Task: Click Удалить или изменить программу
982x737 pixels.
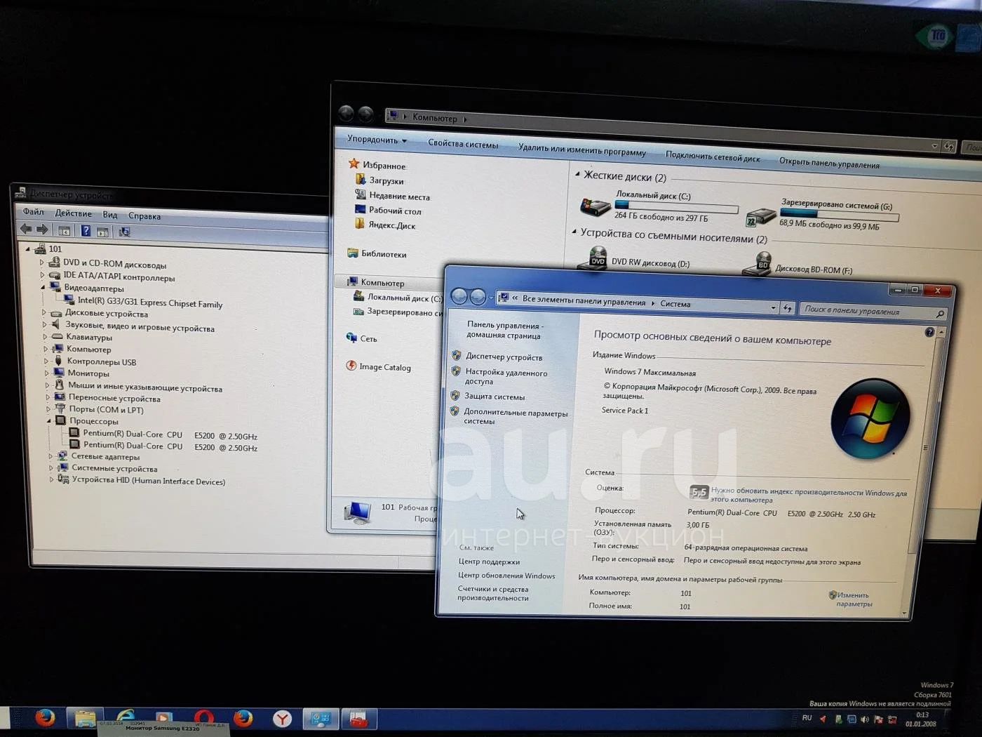Action: pos(582,150)
